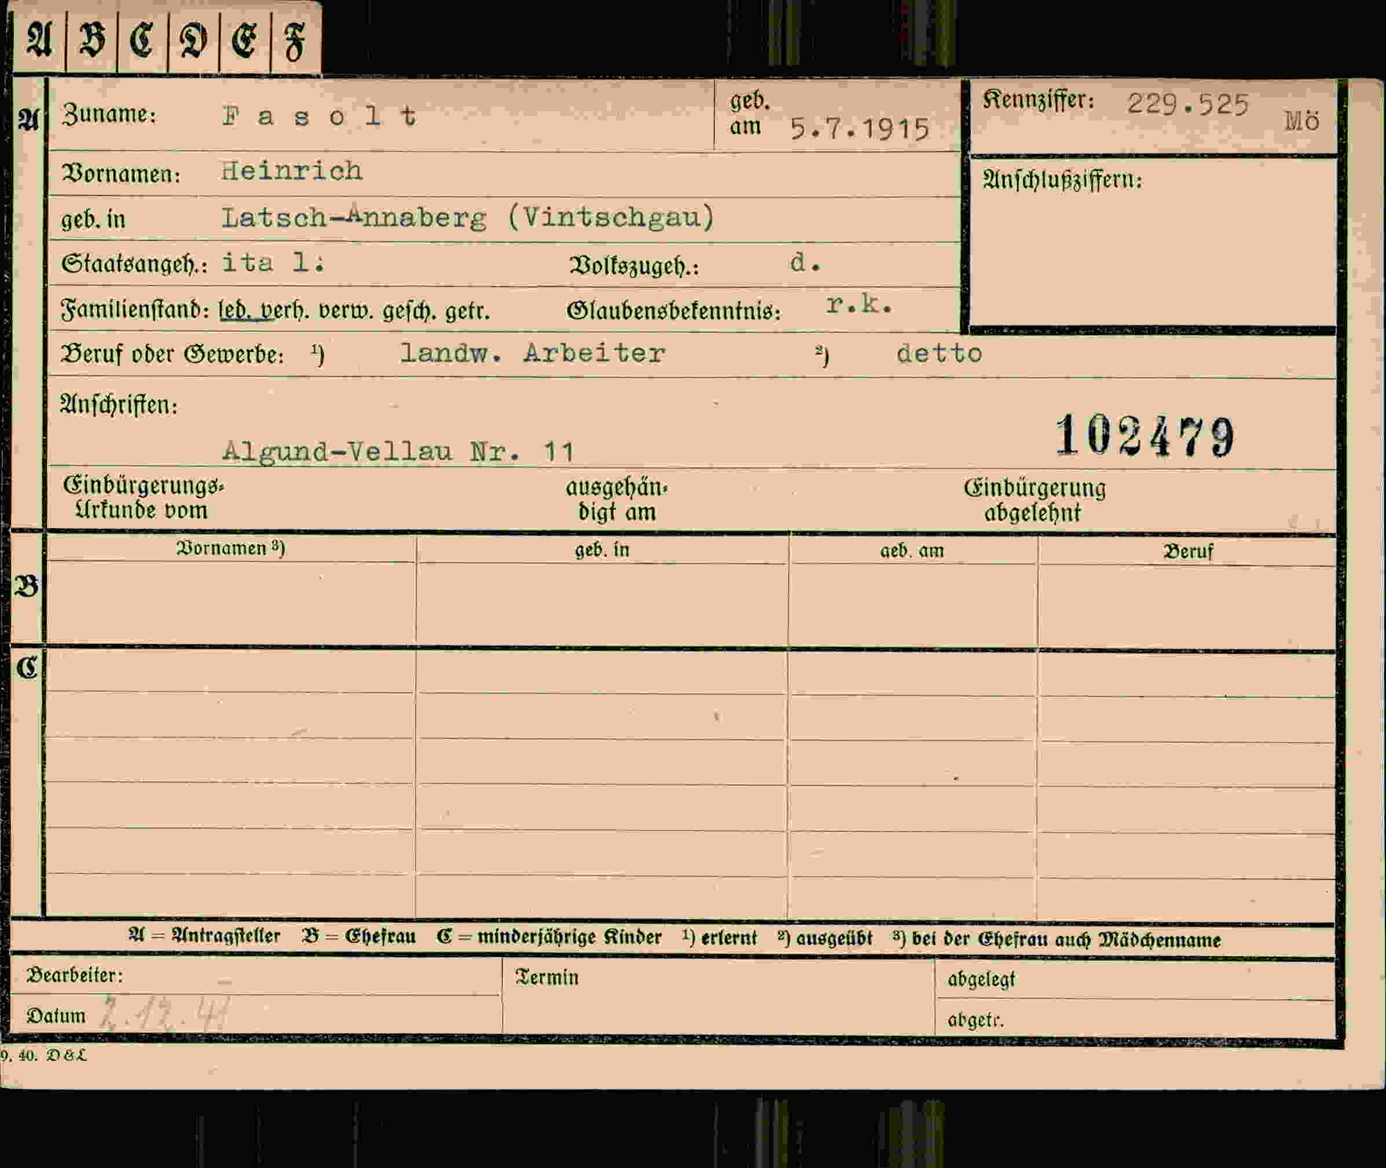The image size is (1386, 1168).
Task: Click the 'Anschlußziffern:' label
Action: pyautogui.click(x=1062, y=180)
